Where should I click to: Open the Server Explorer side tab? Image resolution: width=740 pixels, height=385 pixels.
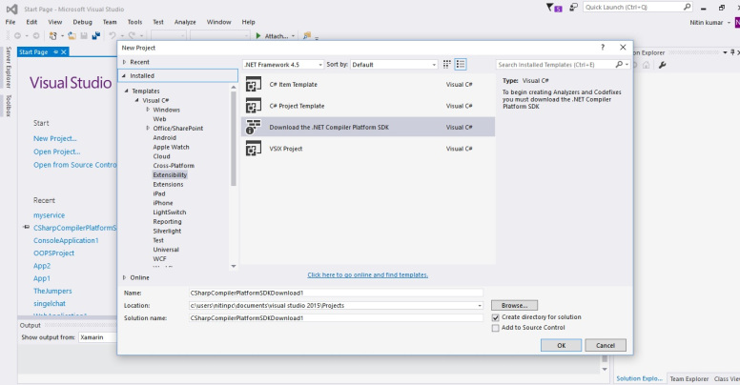tap(8, 67)
